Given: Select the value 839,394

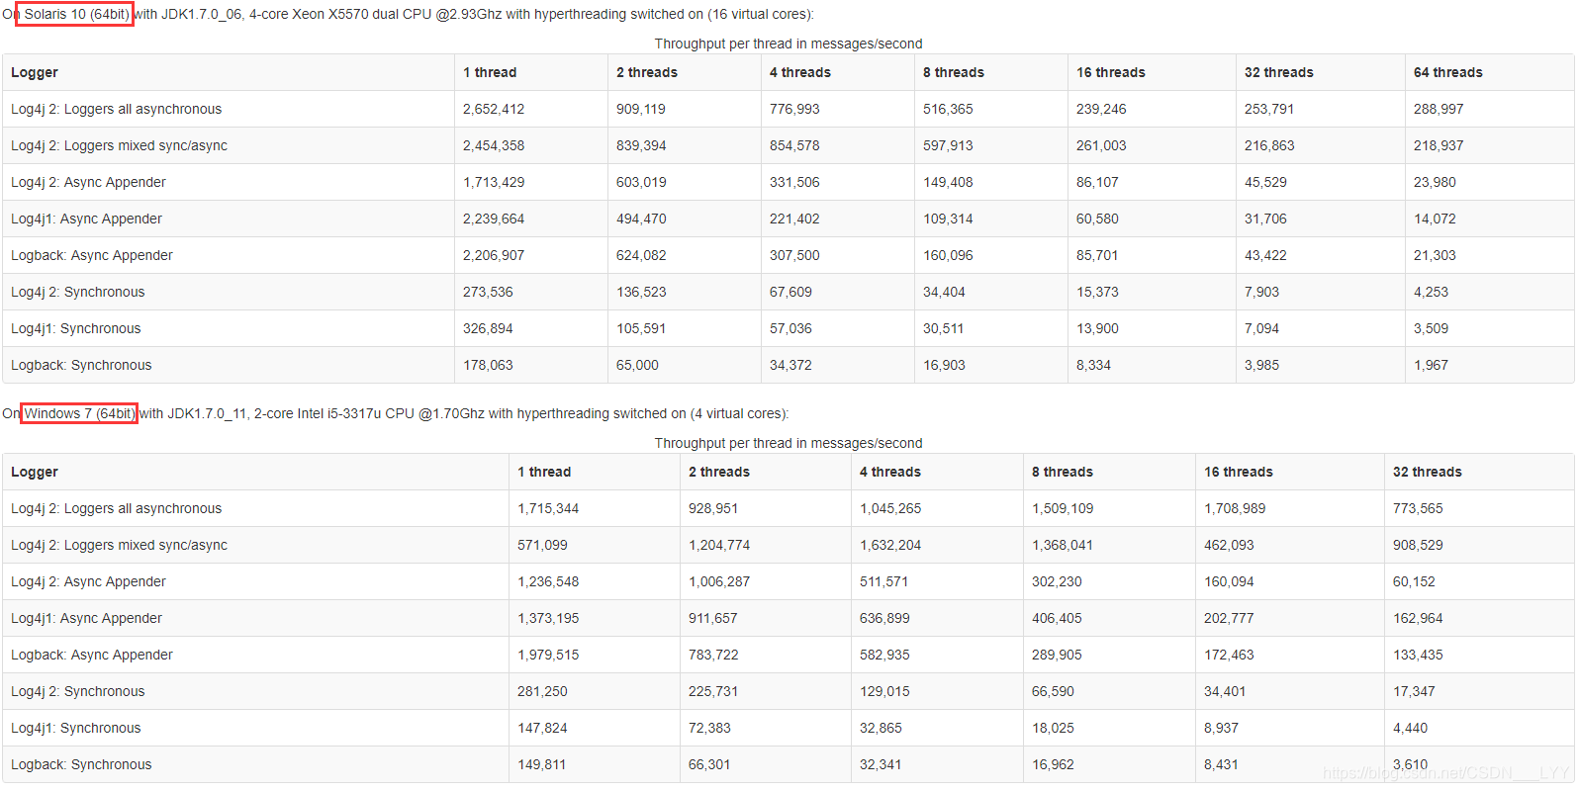Looking at the screenshot, I should point(641,145).
